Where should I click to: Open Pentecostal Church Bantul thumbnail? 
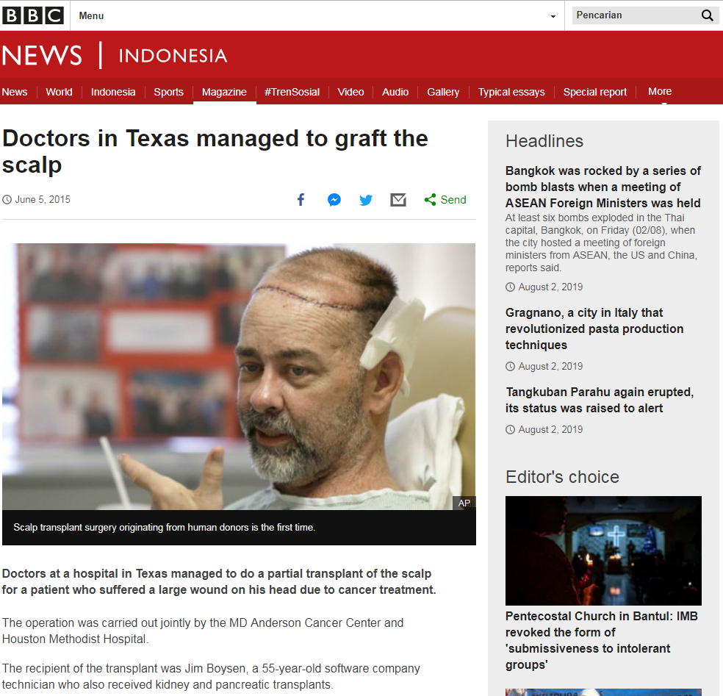click(x=603, y=550)
